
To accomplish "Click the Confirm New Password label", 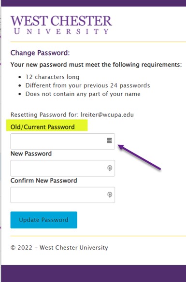I will pos(43,181).
